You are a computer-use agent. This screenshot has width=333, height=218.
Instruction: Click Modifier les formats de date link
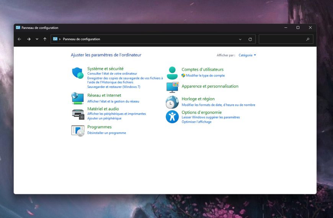[x=218, y=105]
